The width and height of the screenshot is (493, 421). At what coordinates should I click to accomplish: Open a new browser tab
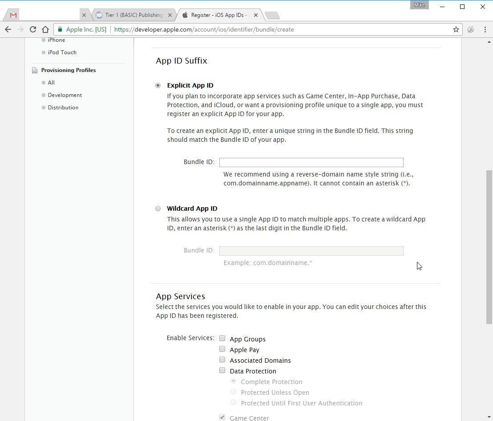click(272, 16)
